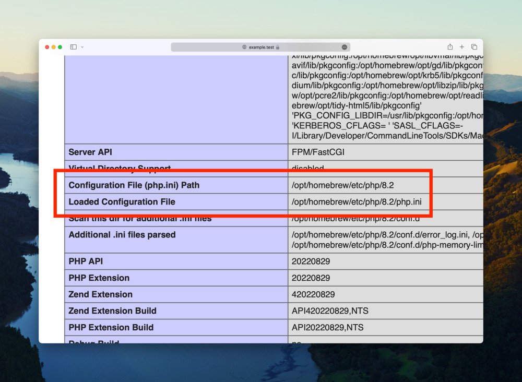522x382 pixels.
Task: Select the value 420220829
Action: 313,294
